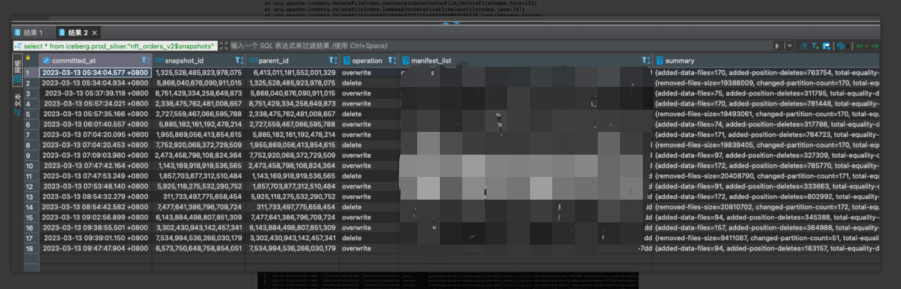Open the custom filter funnel icon
This screenshot has height=289, width=901.
click(815, 46)
